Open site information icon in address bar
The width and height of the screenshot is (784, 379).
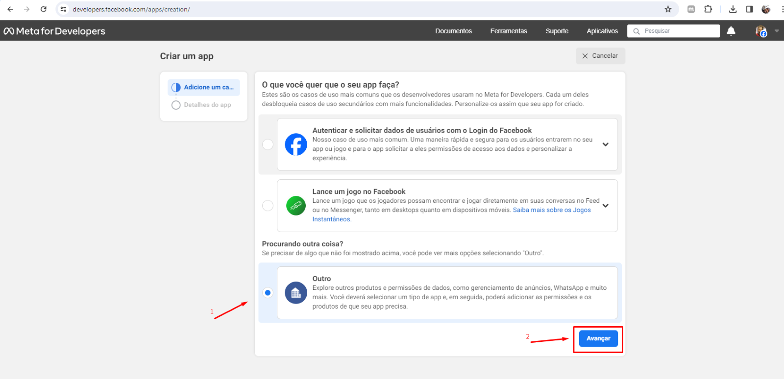pyautogui.click(x=63, y=9)
